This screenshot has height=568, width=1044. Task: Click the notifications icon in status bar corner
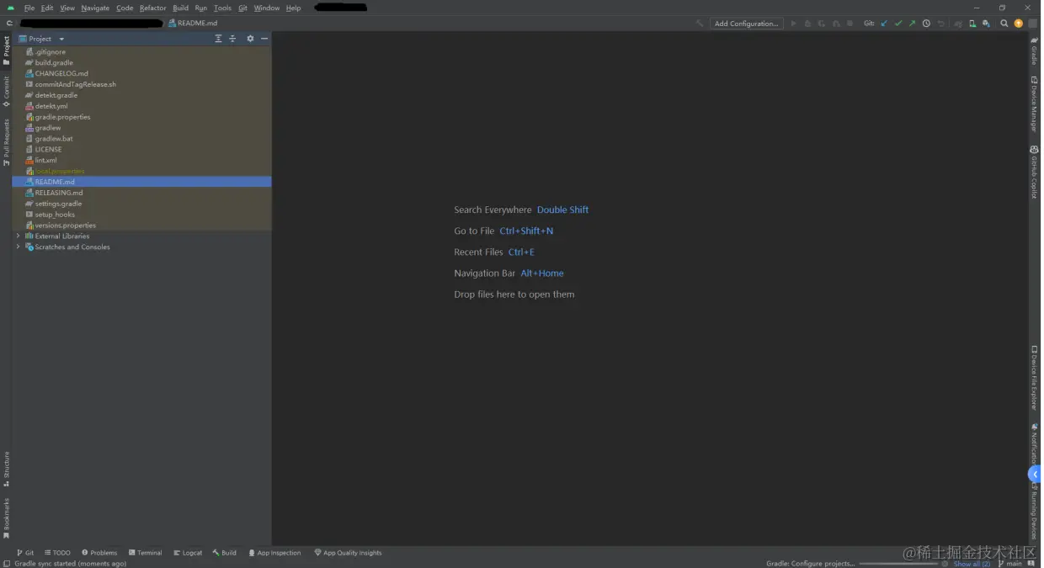coord(1033,564)
